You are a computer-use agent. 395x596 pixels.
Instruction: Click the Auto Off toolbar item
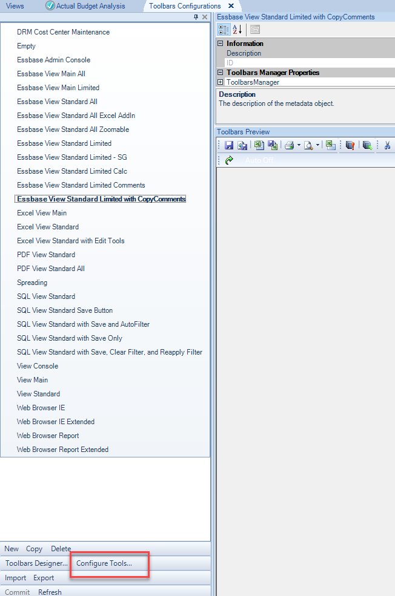(x=259, y=160)
